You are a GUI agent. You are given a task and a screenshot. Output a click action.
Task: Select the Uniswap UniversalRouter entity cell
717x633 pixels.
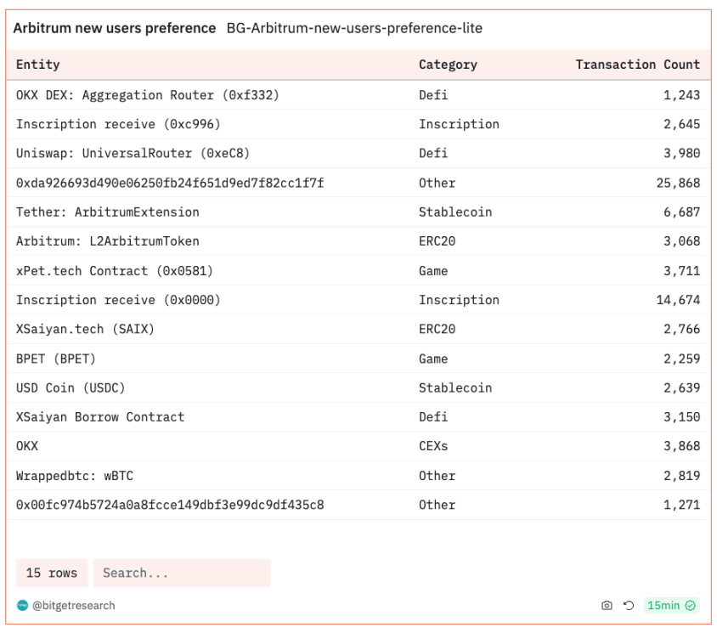[x=133, y=153]
